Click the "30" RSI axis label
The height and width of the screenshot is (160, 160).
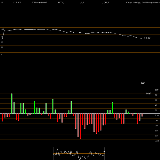(2, 47)
